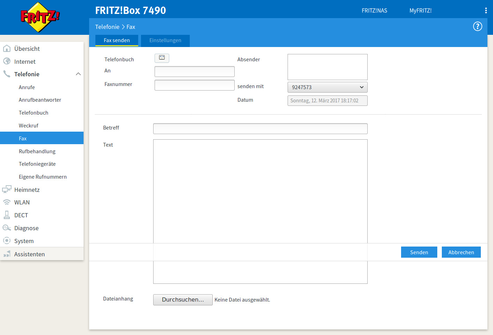Click the Diagnose pulse icon
The height and width of the screenshot is (335, 493).
[7, 228]
